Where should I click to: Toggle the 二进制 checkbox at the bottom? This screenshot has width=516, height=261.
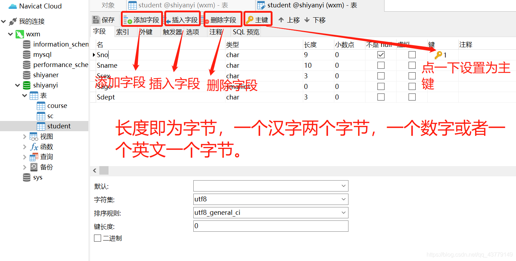click(x=98, y=238)
